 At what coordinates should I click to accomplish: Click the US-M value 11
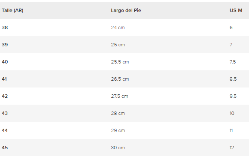click(231, 130)
